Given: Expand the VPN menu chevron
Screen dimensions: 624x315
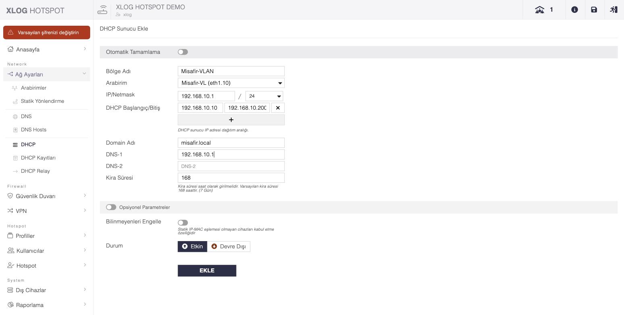Looking at the screenshot, I should [x=85, y=211].
